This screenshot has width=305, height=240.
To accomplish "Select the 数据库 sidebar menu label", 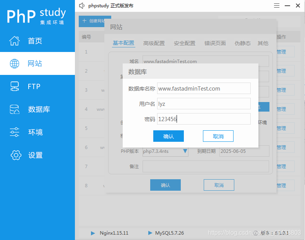I will pos(39,109).
